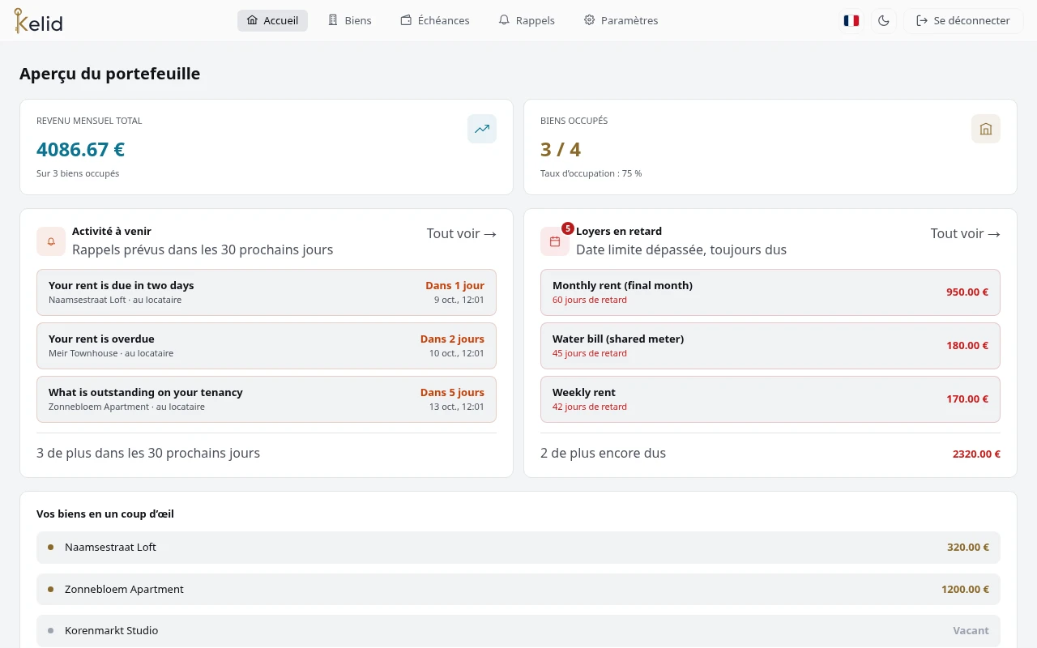Click the red badge showing 5
Viewport: 1037px width, 648px height.
click(568, 228)
